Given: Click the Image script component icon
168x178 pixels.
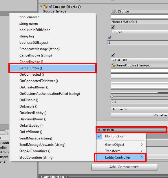Looking at the screenshot, I should pos(45,6).
